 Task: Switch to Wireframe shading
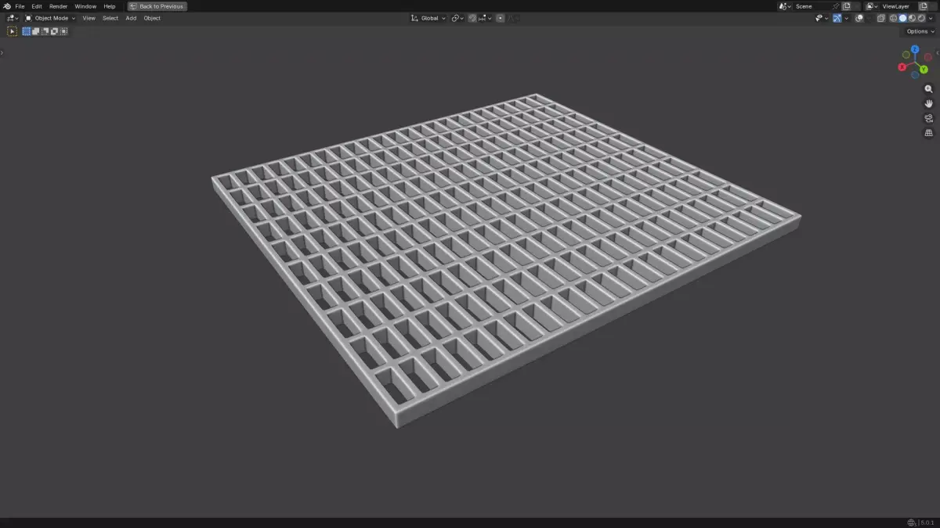click(x=893, y=18)
